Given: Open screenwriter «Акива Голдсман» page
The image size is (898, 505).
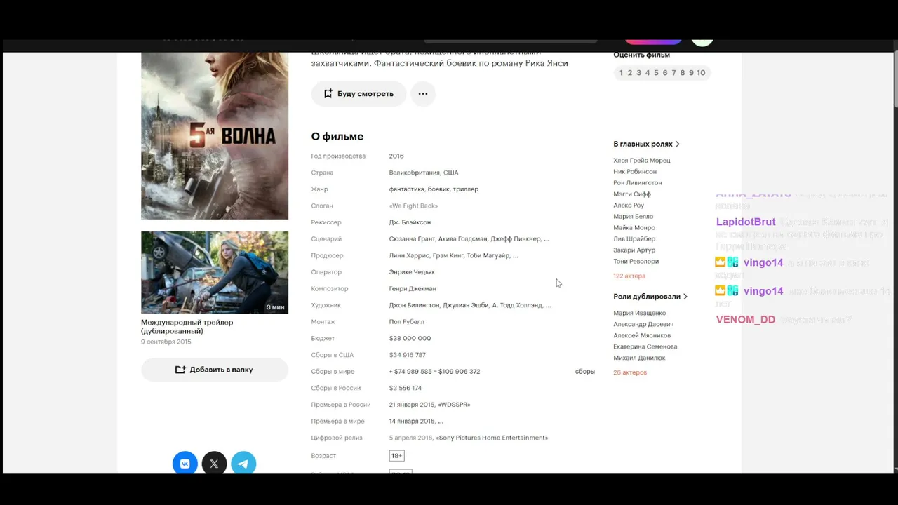Looking at the screenshot, I should click(x=463, y=239).
